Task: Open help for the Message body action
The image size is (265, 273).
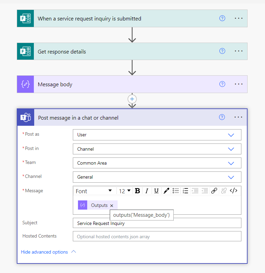Action: point(222,84)
